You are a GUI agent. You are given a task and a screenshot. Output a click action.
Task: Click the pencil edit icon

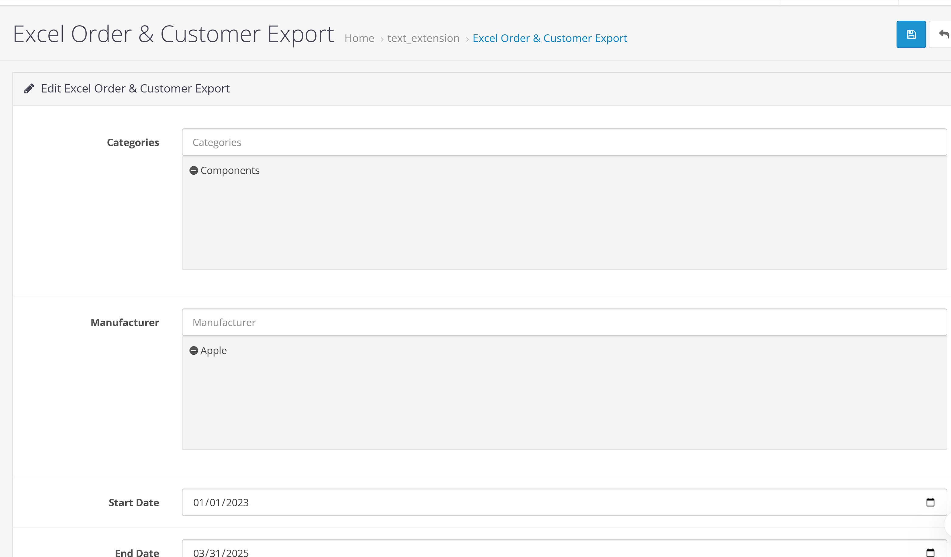(x=29, y=89)
